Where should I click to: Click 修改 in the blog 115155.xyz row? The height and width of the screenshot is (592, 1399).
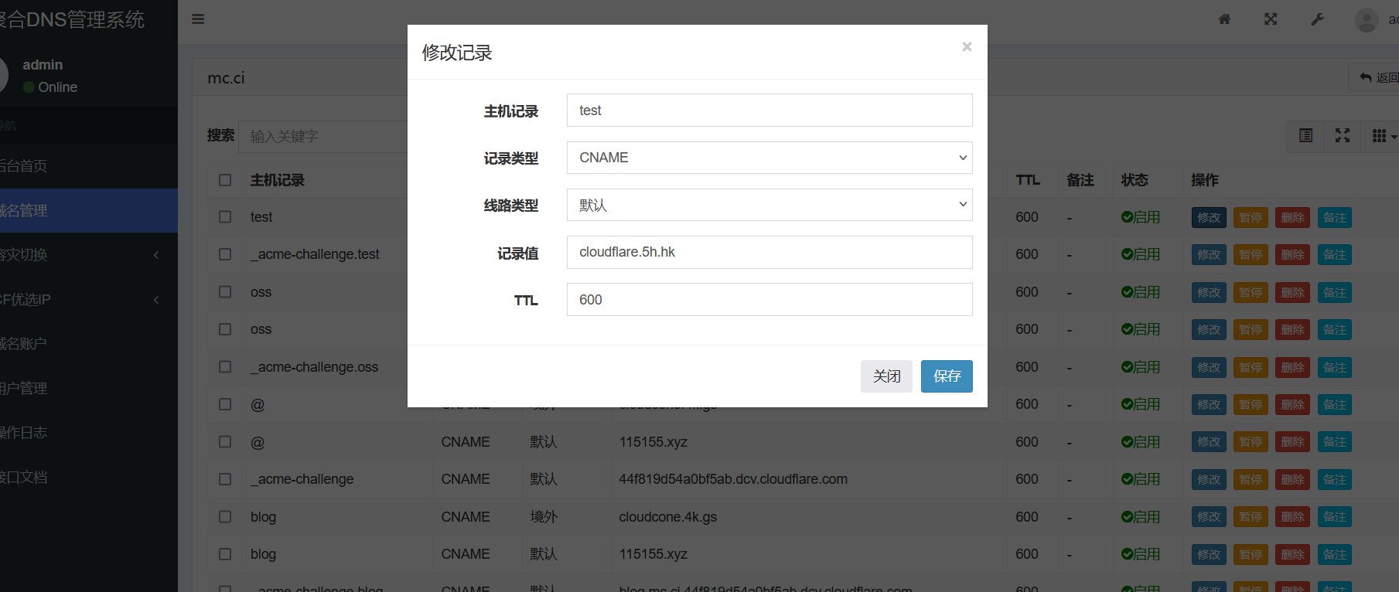coord(1209,555)
